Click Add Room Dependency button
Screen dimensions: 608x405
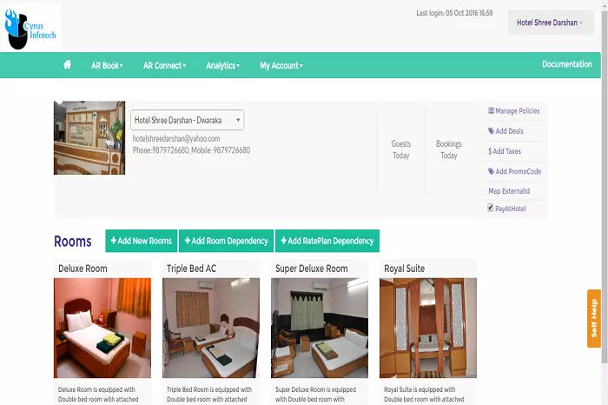227,241
